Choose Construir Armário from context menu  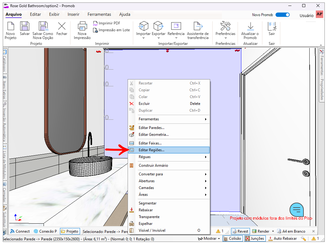click(169, 165)
